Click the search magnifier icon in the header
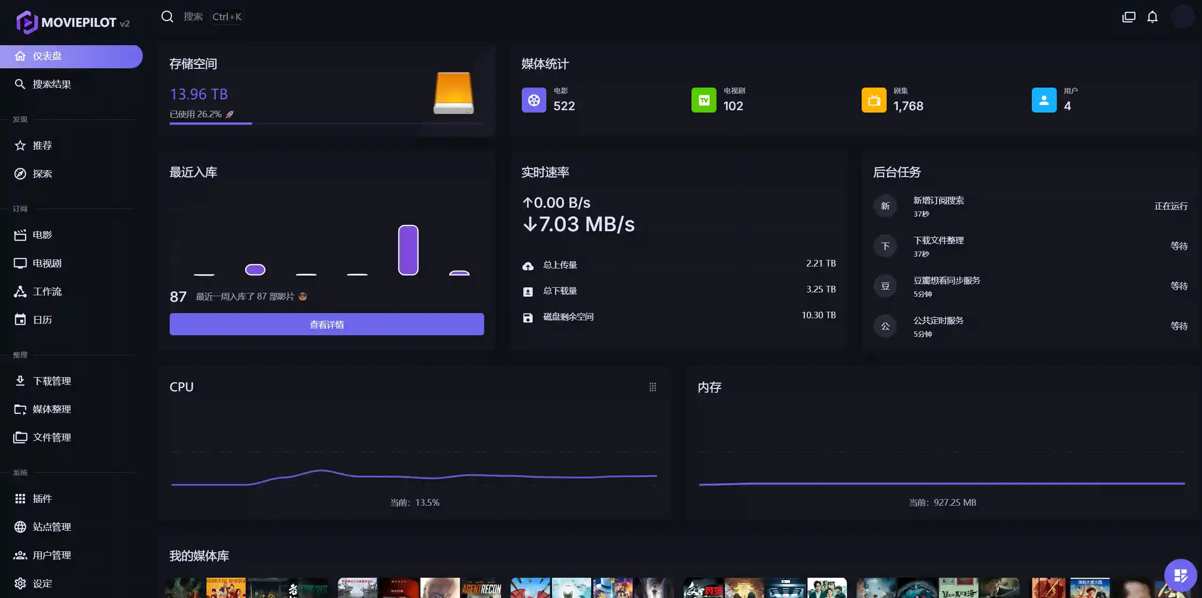Viewport: 1202px width, 598px height. 167,16
